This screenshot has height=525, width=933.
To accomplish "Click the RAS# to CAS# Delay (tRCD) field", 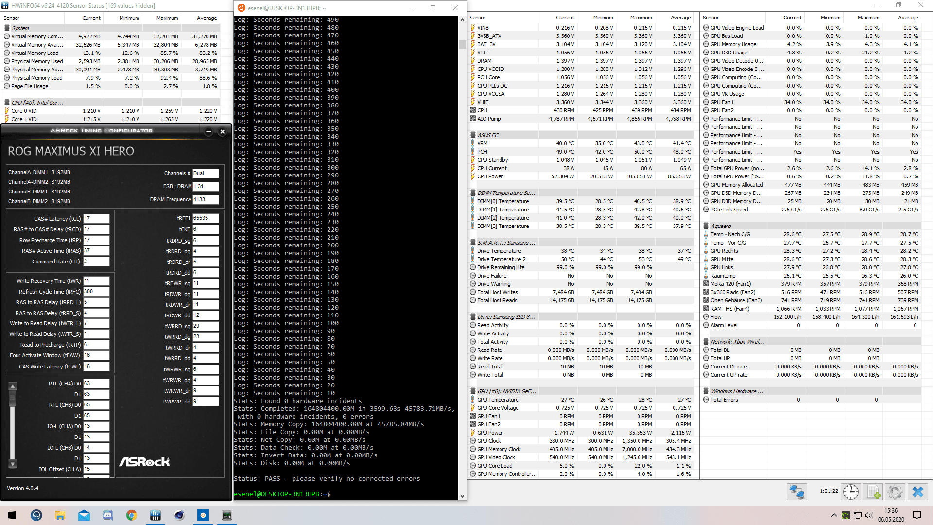I will (96, 229).
